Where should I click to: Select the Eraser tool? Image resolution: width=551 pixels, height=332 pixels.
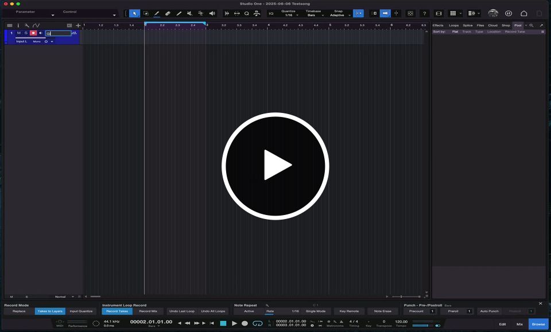point(168,13)
